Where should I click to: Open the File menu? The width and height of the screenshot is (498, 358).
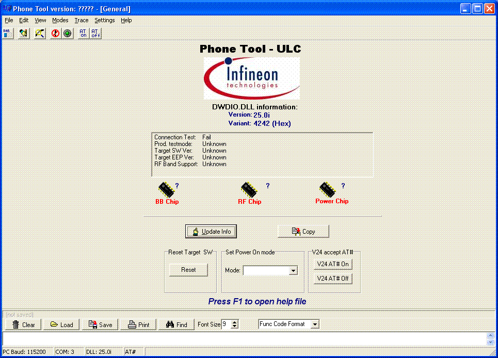point(9,20)
